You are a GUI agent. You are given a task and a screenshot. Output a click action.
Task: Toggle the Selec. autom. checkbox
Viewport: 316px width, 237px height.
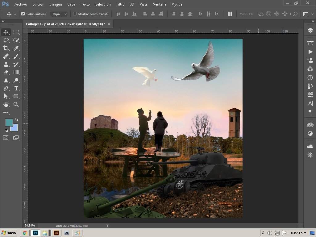(23, 14)
